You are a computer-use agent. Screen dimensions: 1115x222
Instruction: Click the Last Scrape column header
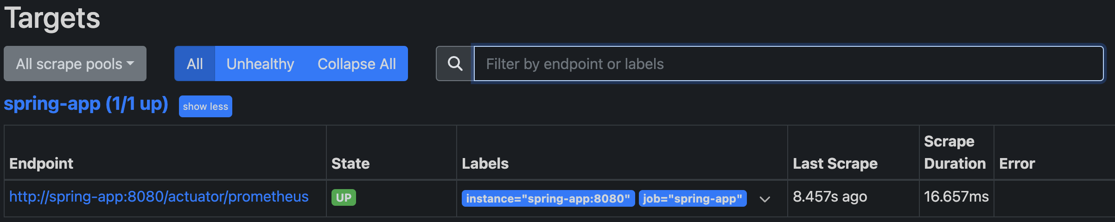point(835,164)
